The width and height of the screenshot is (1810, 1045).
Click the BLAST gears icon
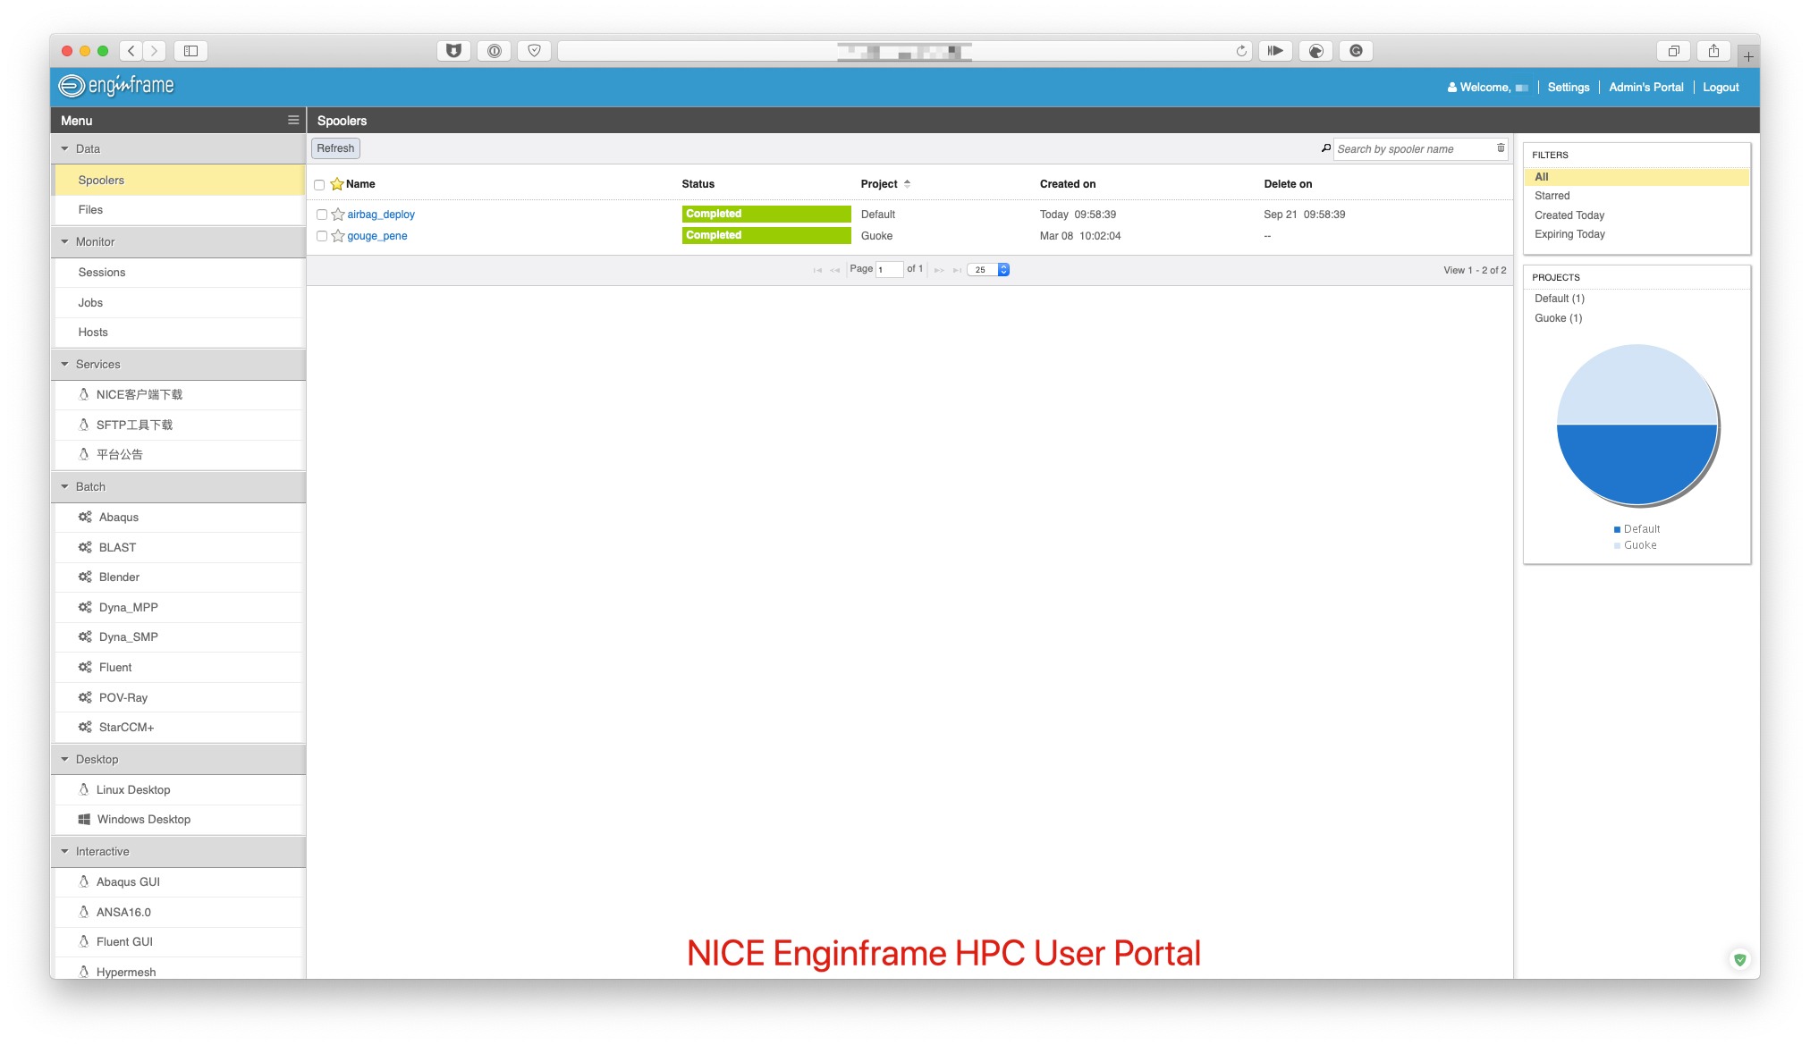85,547
